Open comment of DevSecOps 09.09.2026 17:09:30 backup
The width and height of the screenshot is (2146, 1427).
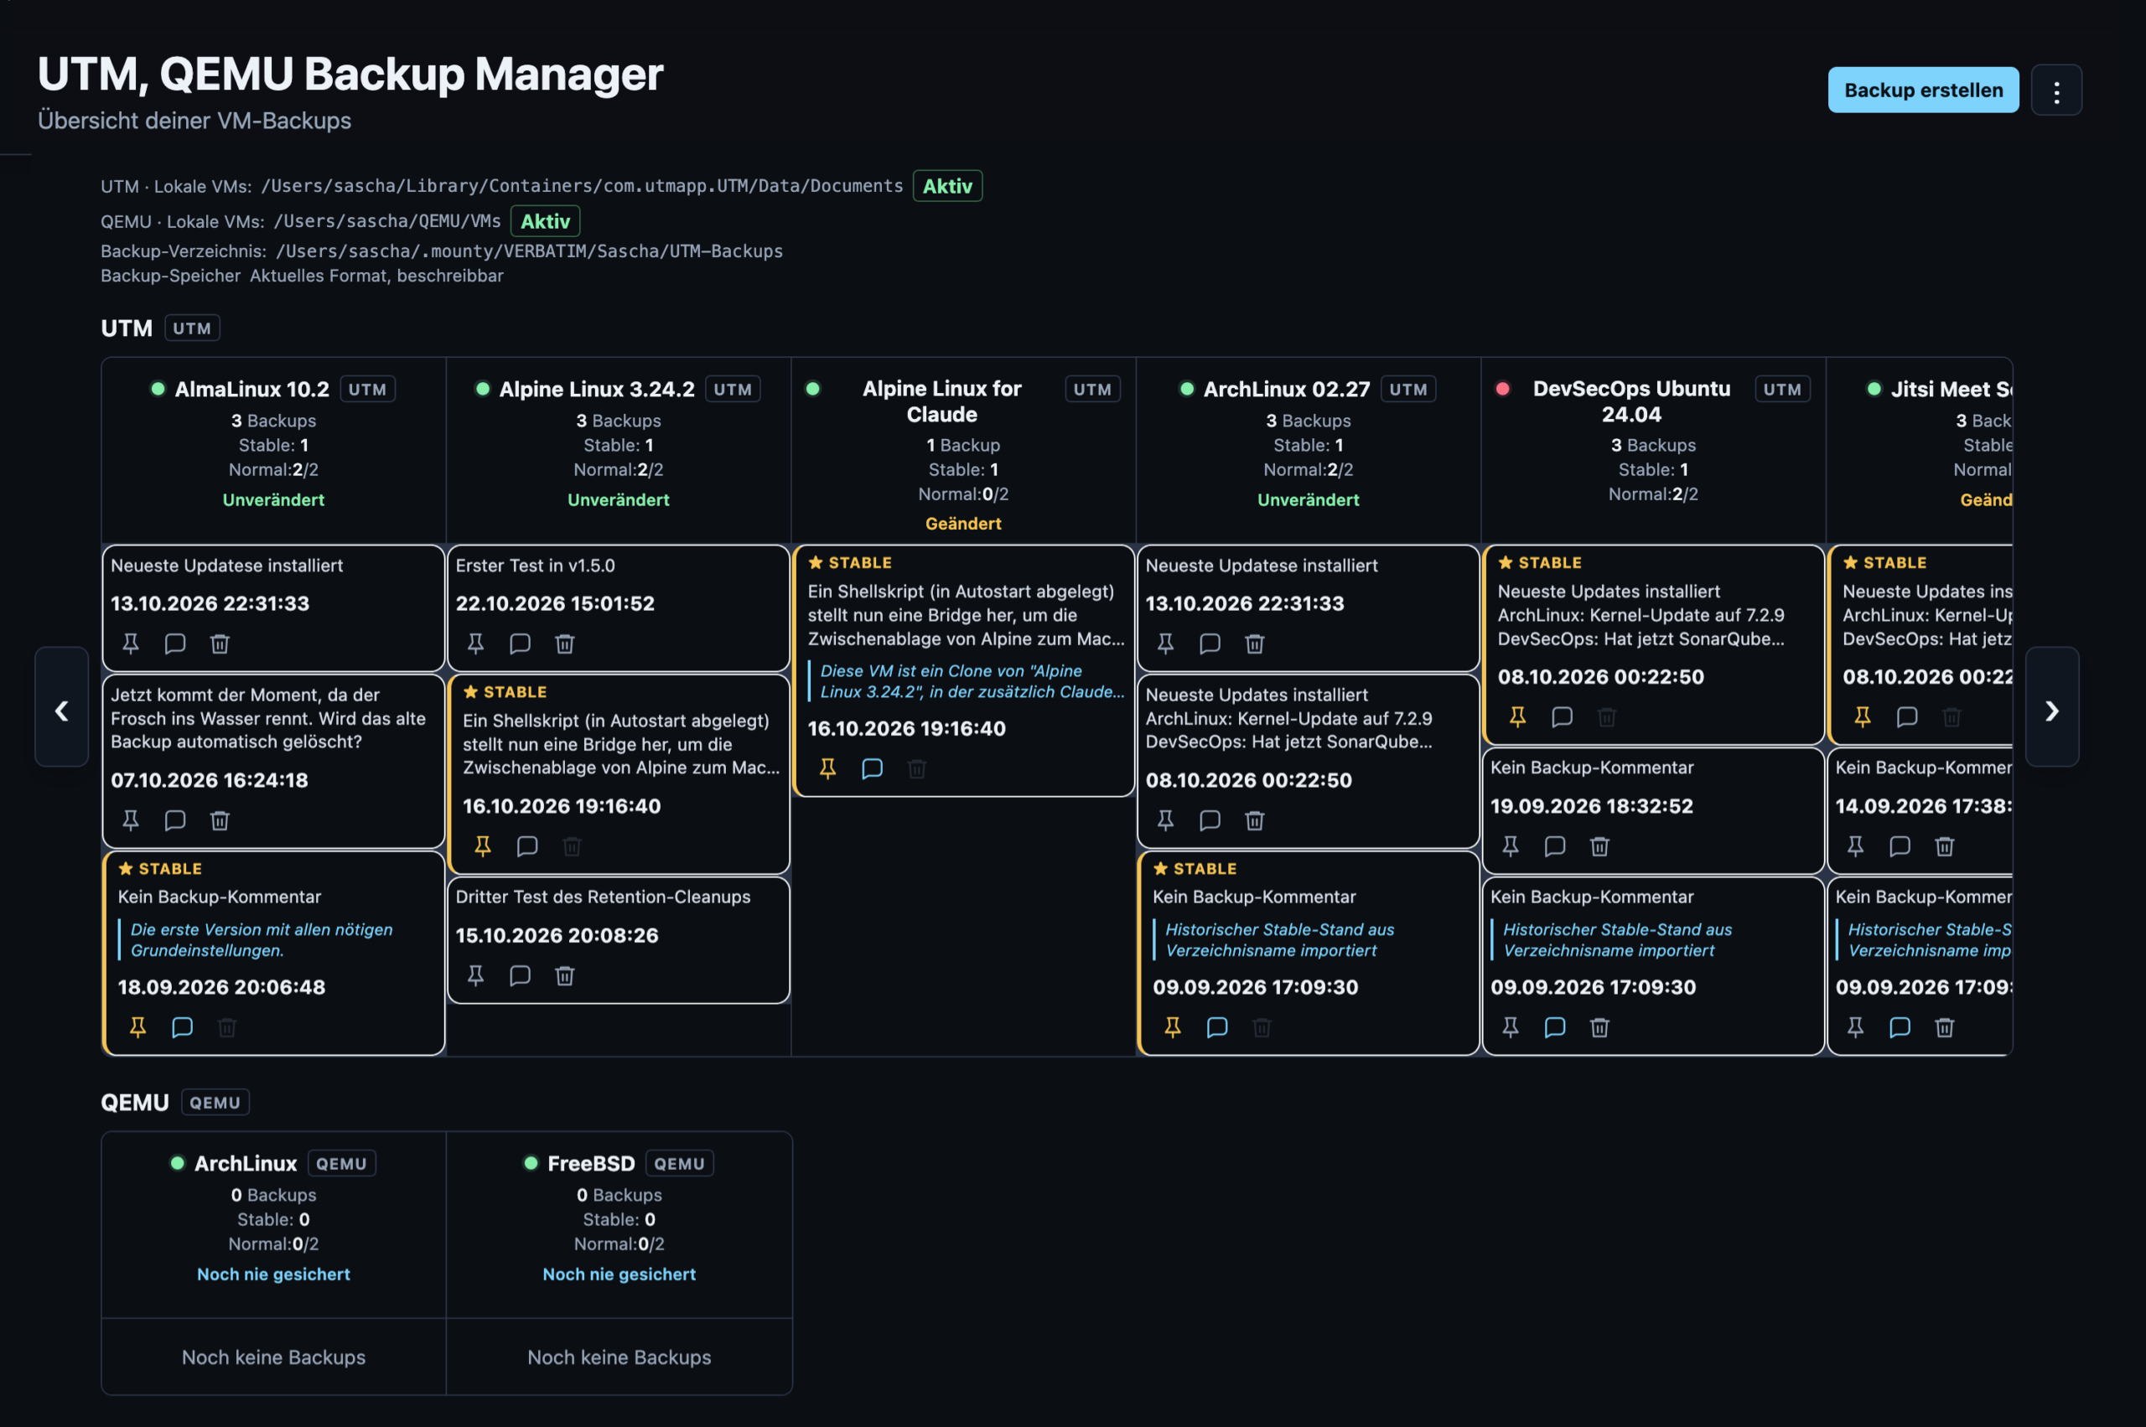point(1555,1026)
